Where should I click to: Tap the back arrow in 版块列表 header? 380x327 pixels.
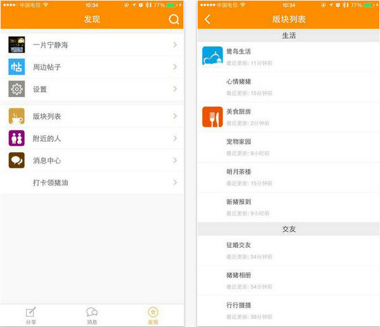pos(208,20)
